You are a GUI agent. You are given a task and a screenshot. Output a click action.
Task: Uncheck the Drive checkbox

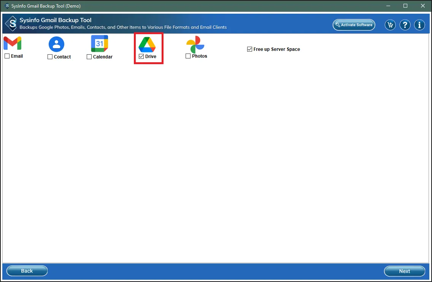(141, 56)
